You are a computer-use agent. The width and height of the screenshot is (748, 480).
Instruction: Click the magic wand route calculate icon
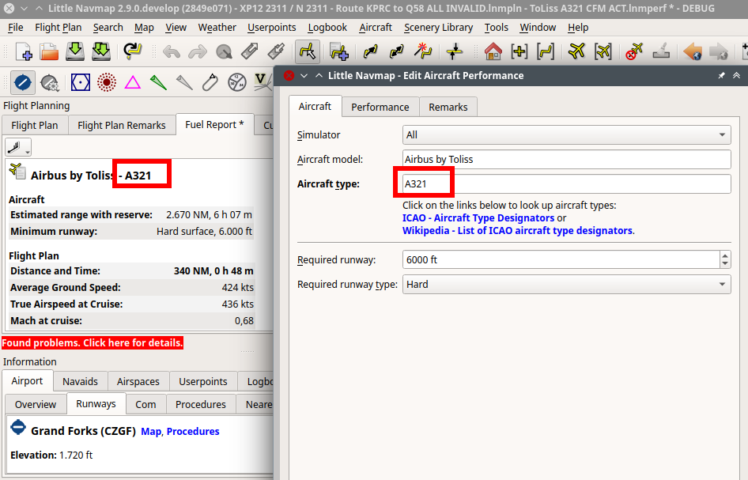tap(423, 51)
